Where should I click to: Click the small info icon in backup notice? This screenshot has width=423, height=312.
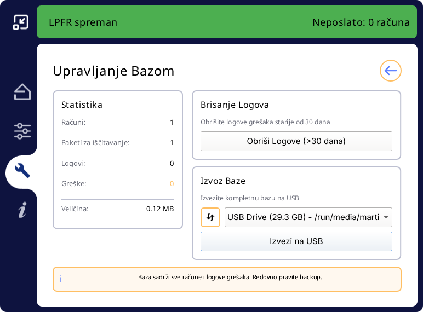coord(60,279)
